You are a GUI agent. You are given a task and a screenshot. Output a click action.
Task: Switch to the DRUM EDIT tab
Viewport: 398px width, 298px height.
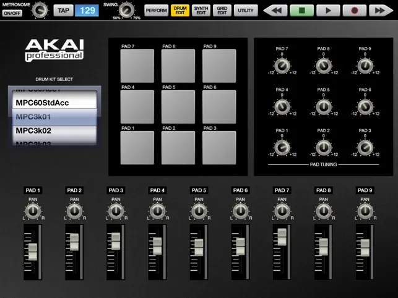point(180,11)
